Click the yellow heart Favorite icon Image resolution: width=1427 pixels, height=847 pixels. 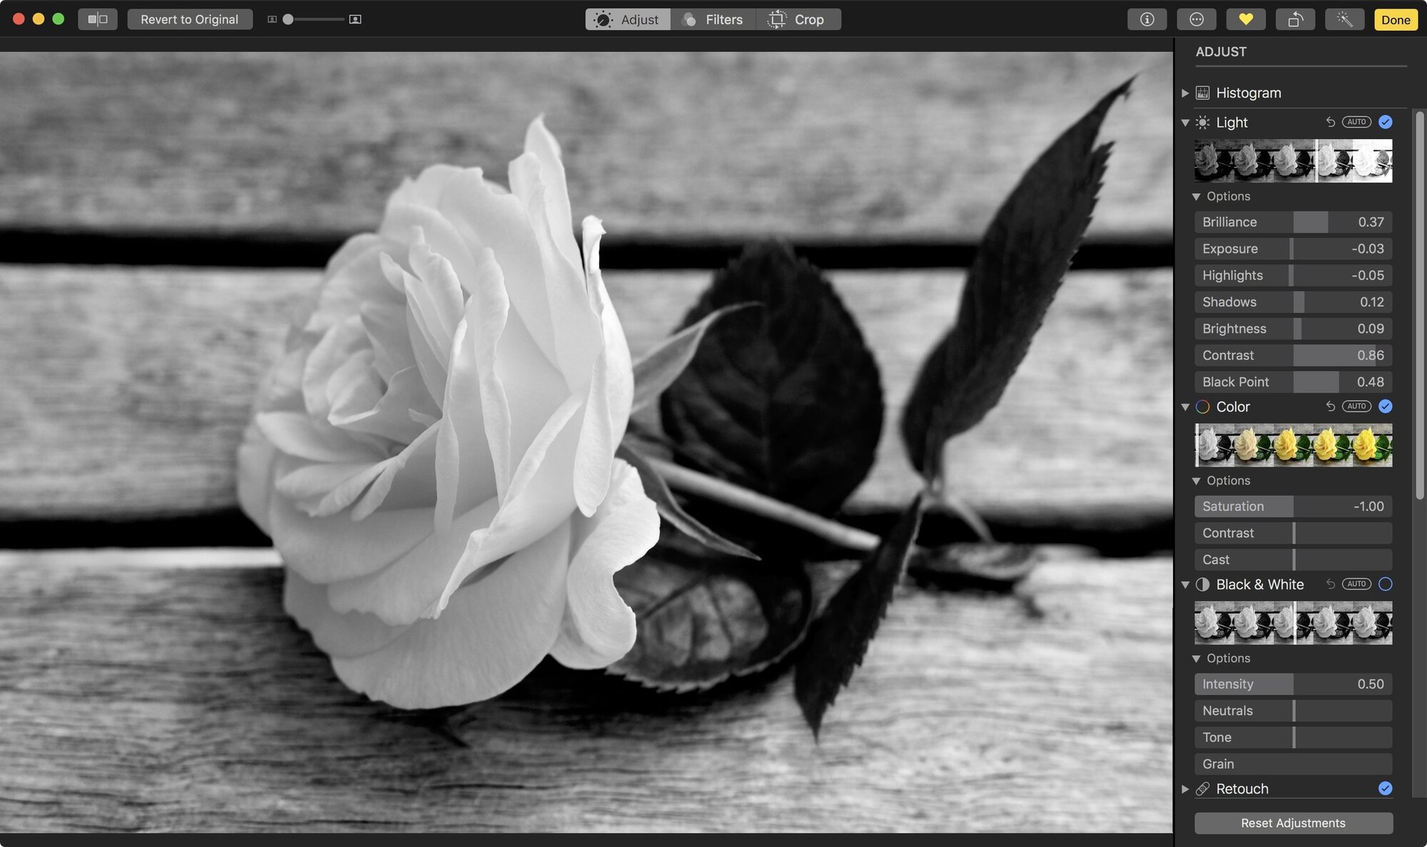pos(1246,19)
